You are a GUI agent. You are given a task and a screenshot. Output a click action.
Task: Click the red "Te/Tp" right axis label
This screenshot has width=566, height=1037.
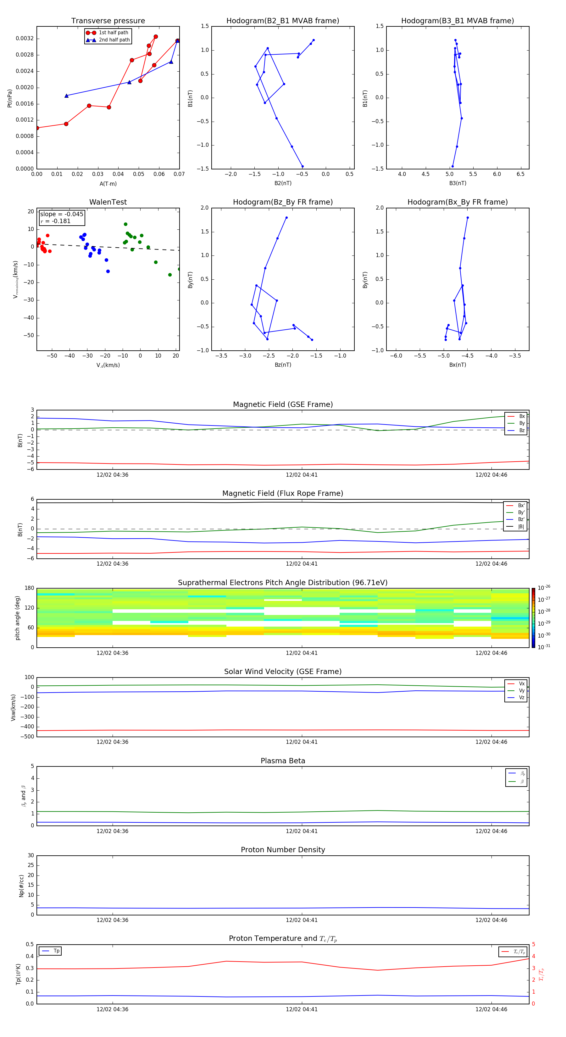click(541, 974)
